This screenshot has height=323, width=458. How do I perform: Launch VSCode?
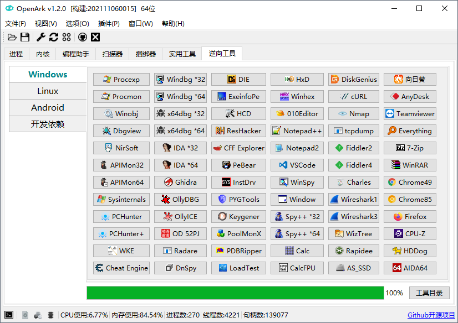click(x=297, y=165)
